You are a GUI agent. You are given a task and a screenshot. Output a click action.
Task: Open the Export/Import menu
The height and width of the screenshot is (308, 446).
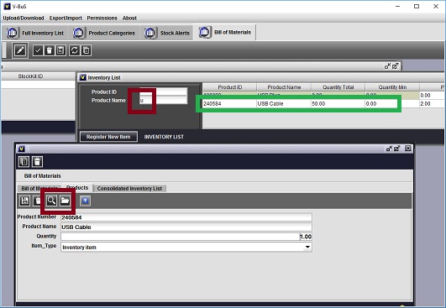(66, 18)
